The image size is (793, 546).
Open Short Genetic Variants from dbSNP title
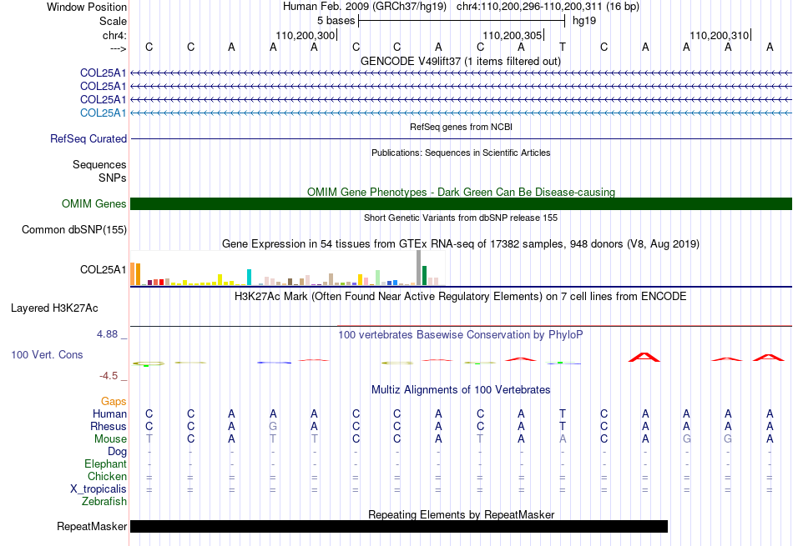point(461,218)
